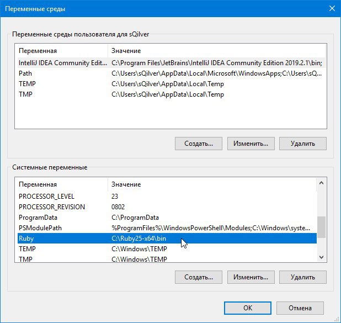Confirm with the OK button

[x=248, y=308]
